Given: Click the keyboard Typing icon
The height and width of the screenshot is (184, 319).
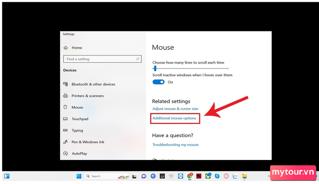Looking at the screenshot, I should coord(66,130).
